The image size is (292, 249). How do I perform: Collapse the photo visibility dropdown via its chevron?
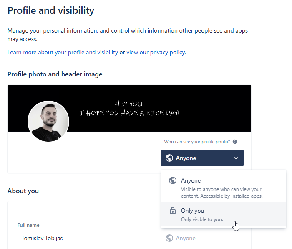236,158
